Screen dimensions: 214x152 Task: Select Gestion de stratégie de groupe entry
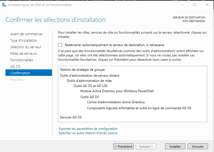pos(82,70)
